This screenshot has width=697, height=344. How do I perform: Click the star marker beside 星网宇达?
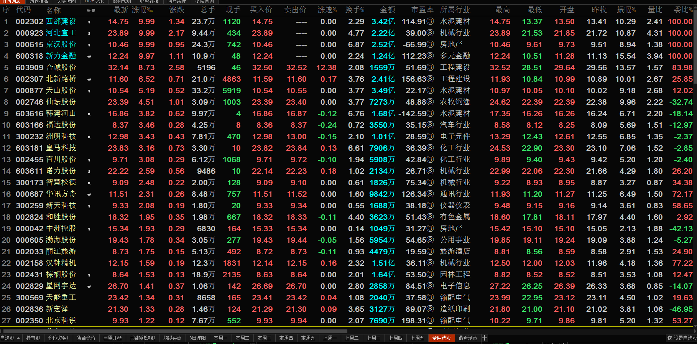[89, 287]
